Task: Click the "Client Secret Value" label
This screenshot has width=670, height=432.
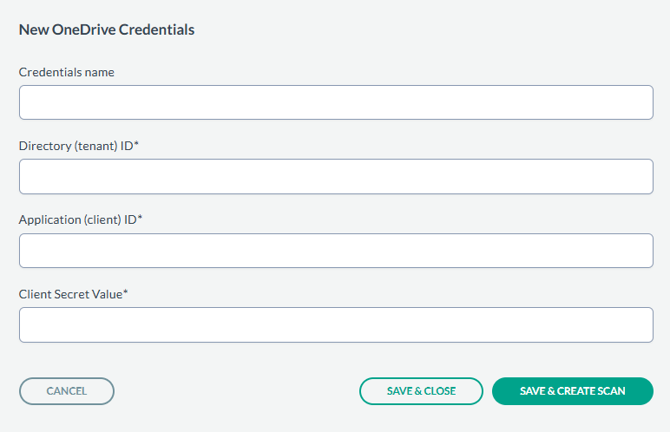Action: (x=70, y=294)
